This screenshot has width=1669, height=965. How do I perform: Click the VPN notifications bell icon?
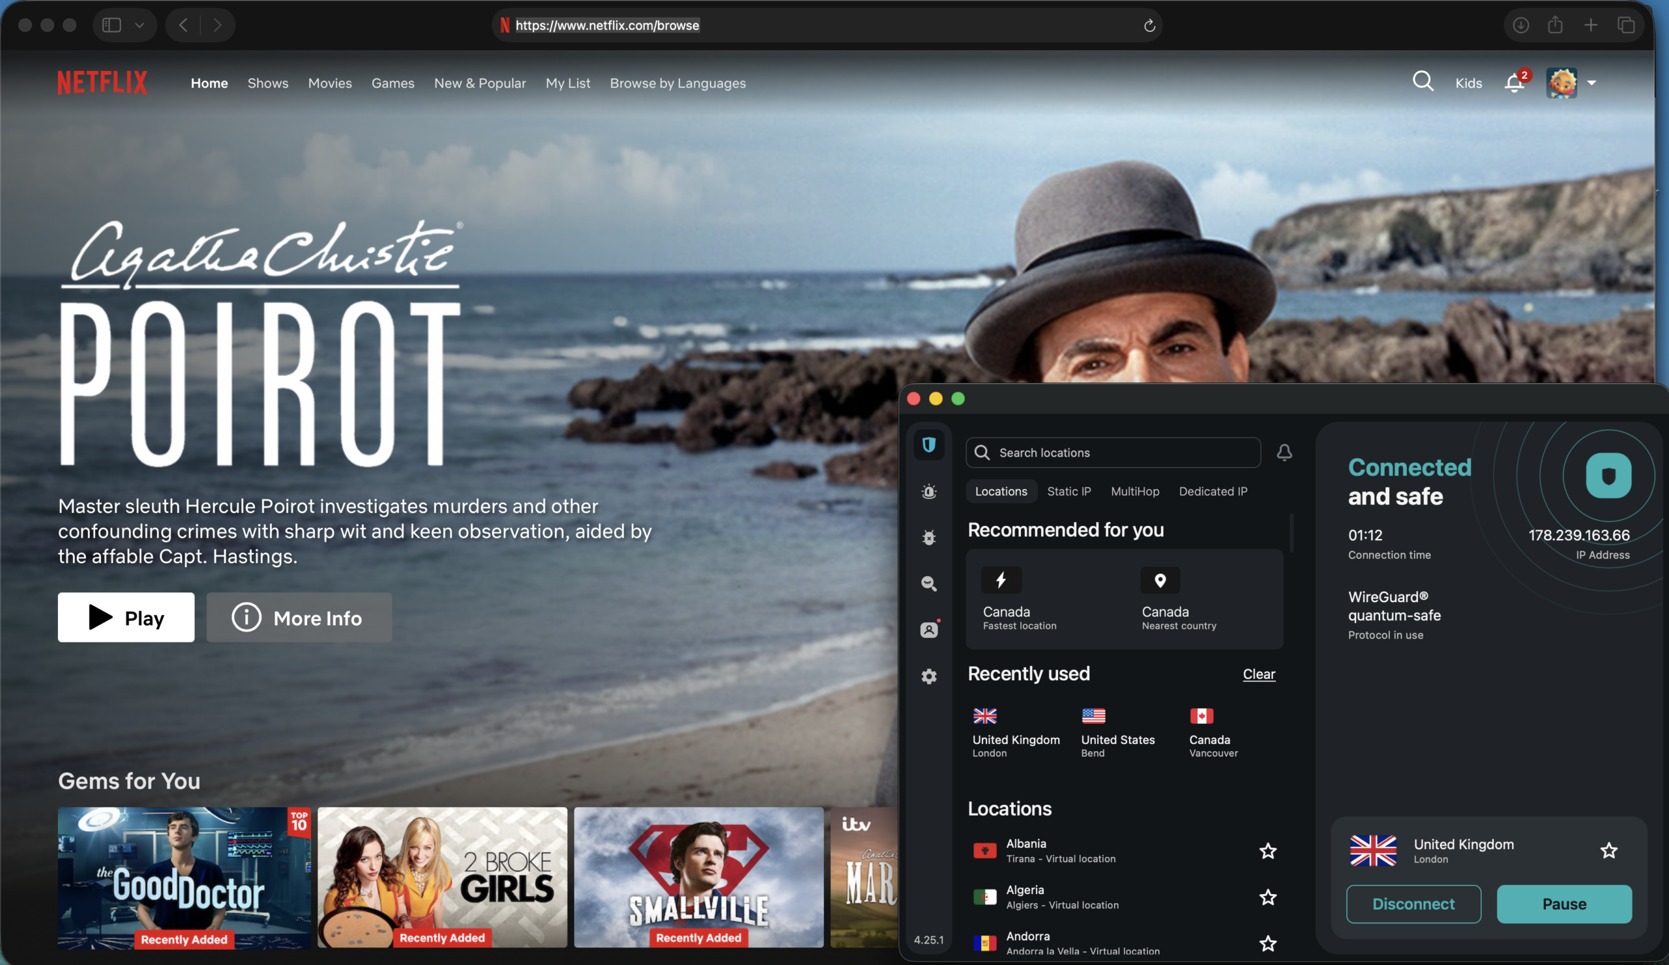pyautogui.click(x=1284, y=452)
